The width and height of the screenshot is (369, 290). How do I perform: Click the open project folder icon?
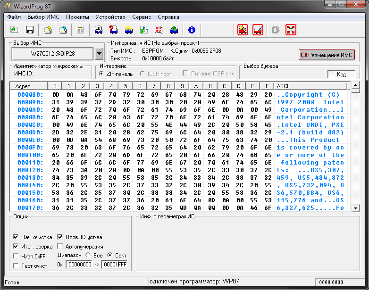tap(48, 30)
